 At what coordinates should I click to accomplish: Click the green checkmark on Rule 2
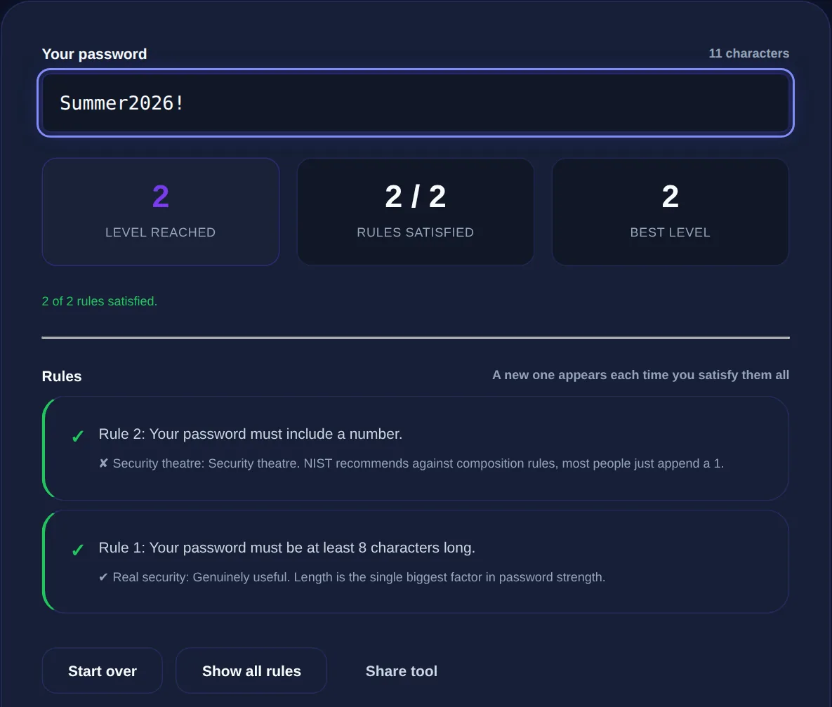coord(78,436)
